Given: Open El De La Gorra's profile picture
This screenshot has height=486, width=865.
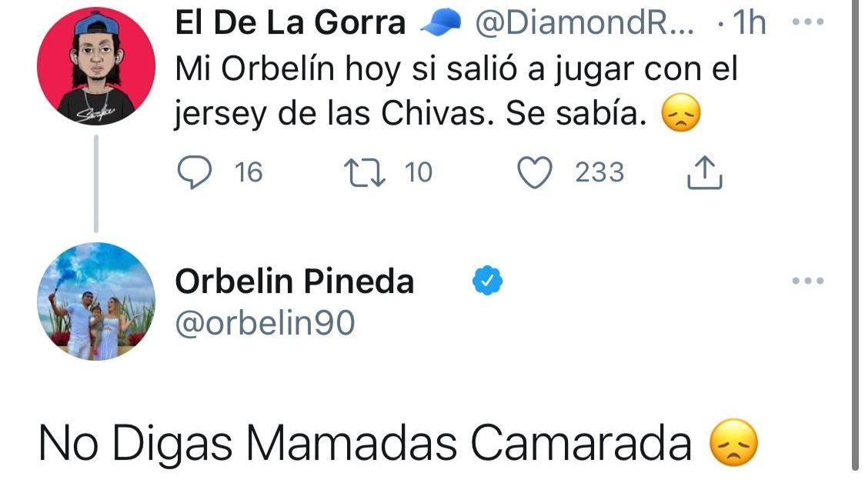Looking at the screenshot, I should tap(96, 66).
